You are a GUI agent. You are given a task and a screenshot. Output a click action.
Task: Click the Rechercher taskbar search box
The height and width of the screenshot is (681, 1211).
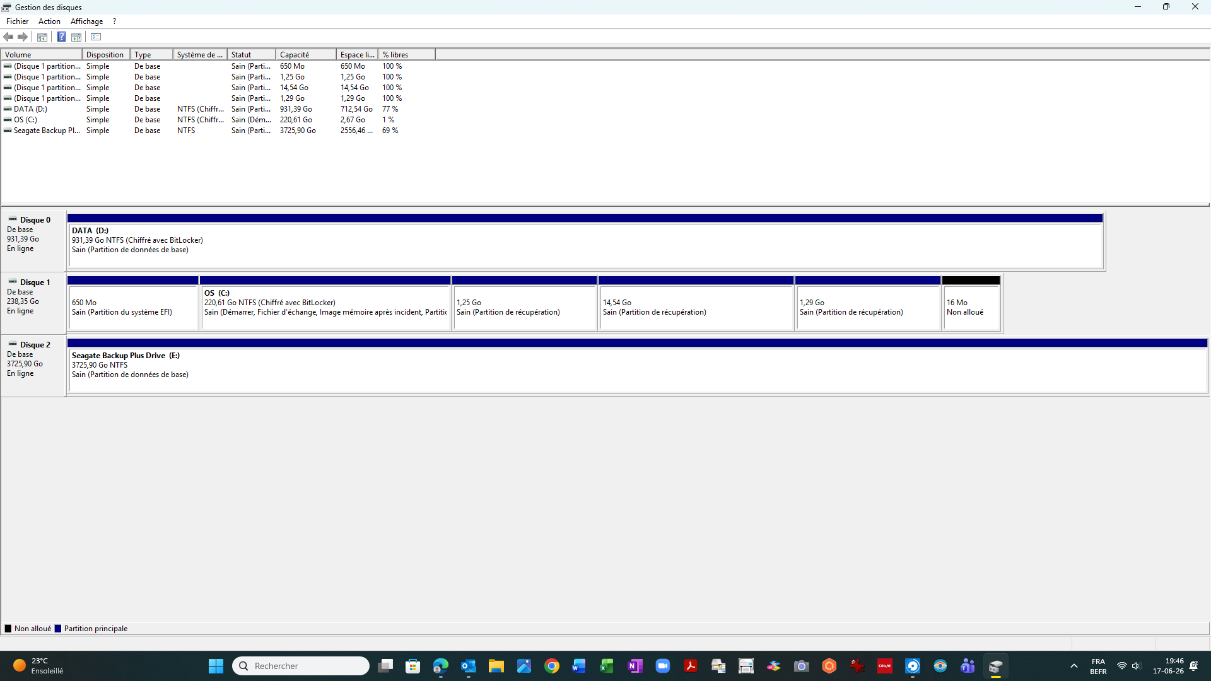click(301, 666)
